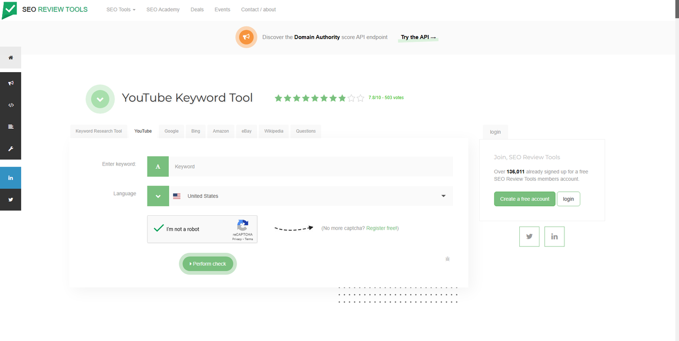This screenshot has width=679, height=341.
Task: Click the SEO Review Tools logo
Action: click(x=45, y=10)
